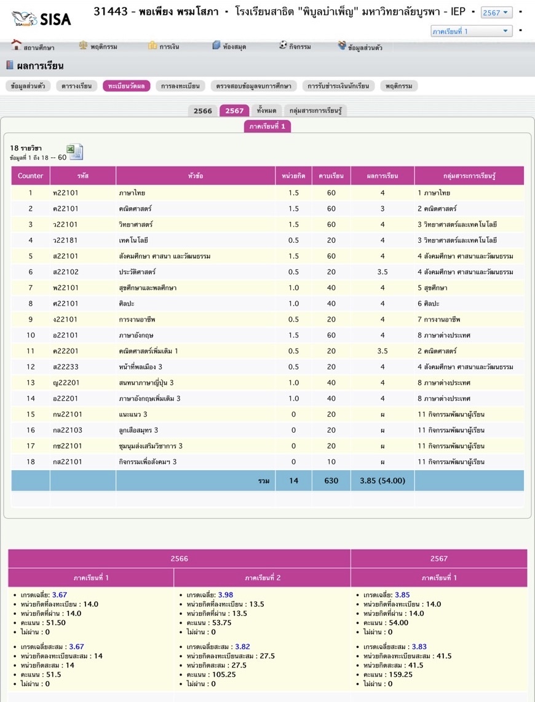The height and width of the screenshot is (702, 535).
Task: Select the พฤติกรรม pill button
Action: [399, 86]
